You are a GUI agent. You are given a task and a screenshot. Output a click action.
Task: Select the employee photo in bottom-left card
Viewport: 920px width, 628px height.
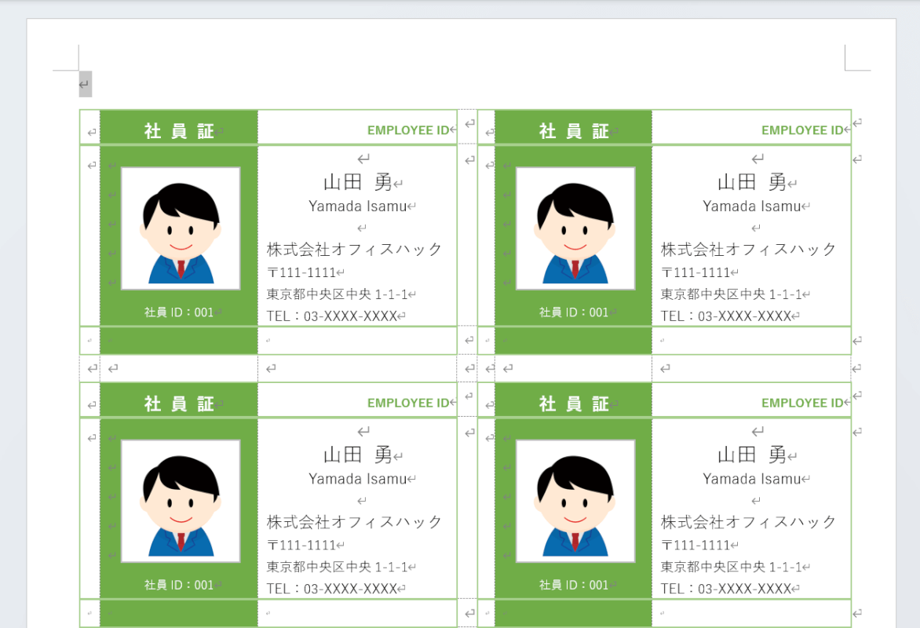pyautogui.click(x=181, y=501)
